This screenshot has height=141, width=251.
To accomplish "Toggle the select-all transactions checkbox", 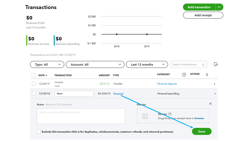I will (34, 75).
